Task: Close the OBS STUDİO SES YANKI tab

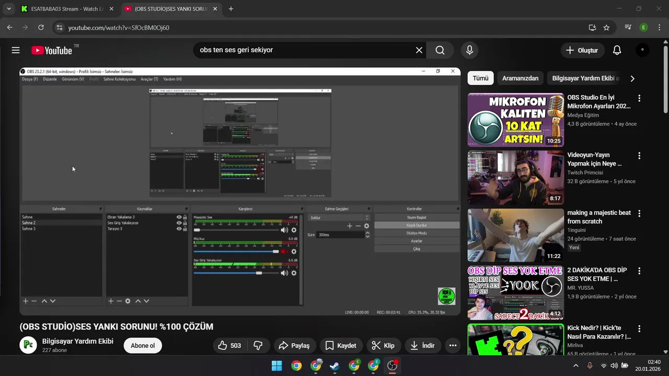Action: (215, 9)
